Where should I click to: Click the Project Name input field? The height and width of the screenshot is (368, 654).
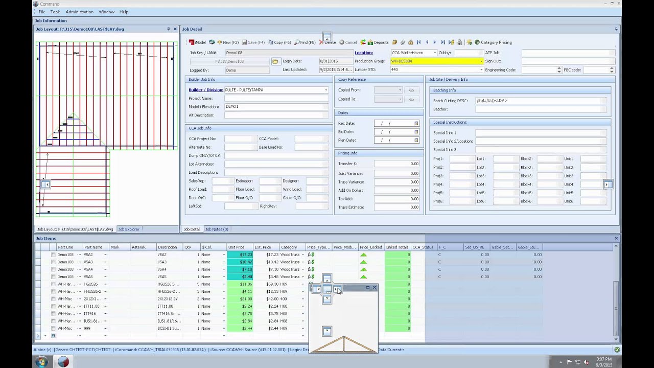276,98
